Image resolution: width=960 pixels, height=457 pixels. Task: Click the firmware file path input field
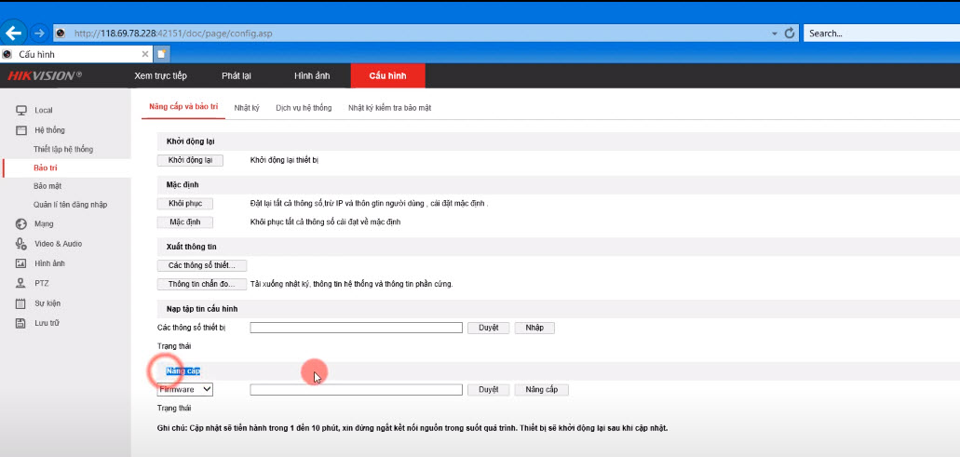(x=356, y=390)
